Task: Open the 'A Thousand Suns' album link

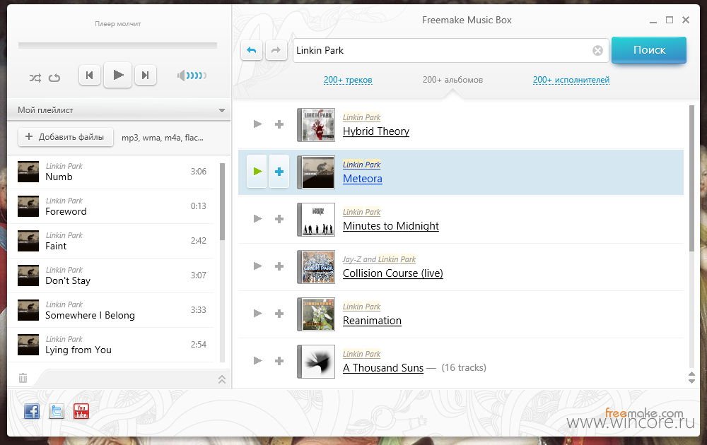Action: (382, 367)
